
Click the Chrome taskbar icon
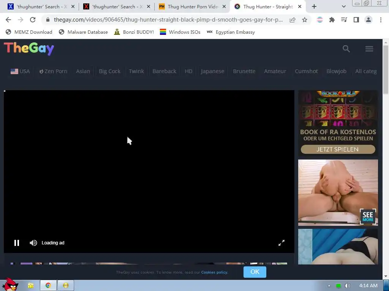tap(48, 286)
